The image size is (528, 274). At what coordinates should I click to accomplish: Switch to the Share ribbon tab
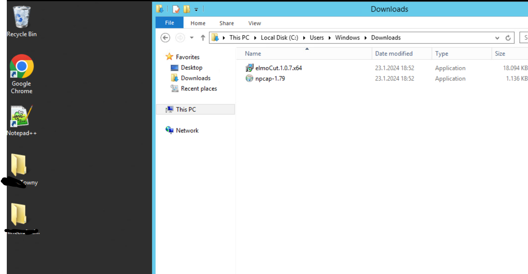[x=226, y=23]
